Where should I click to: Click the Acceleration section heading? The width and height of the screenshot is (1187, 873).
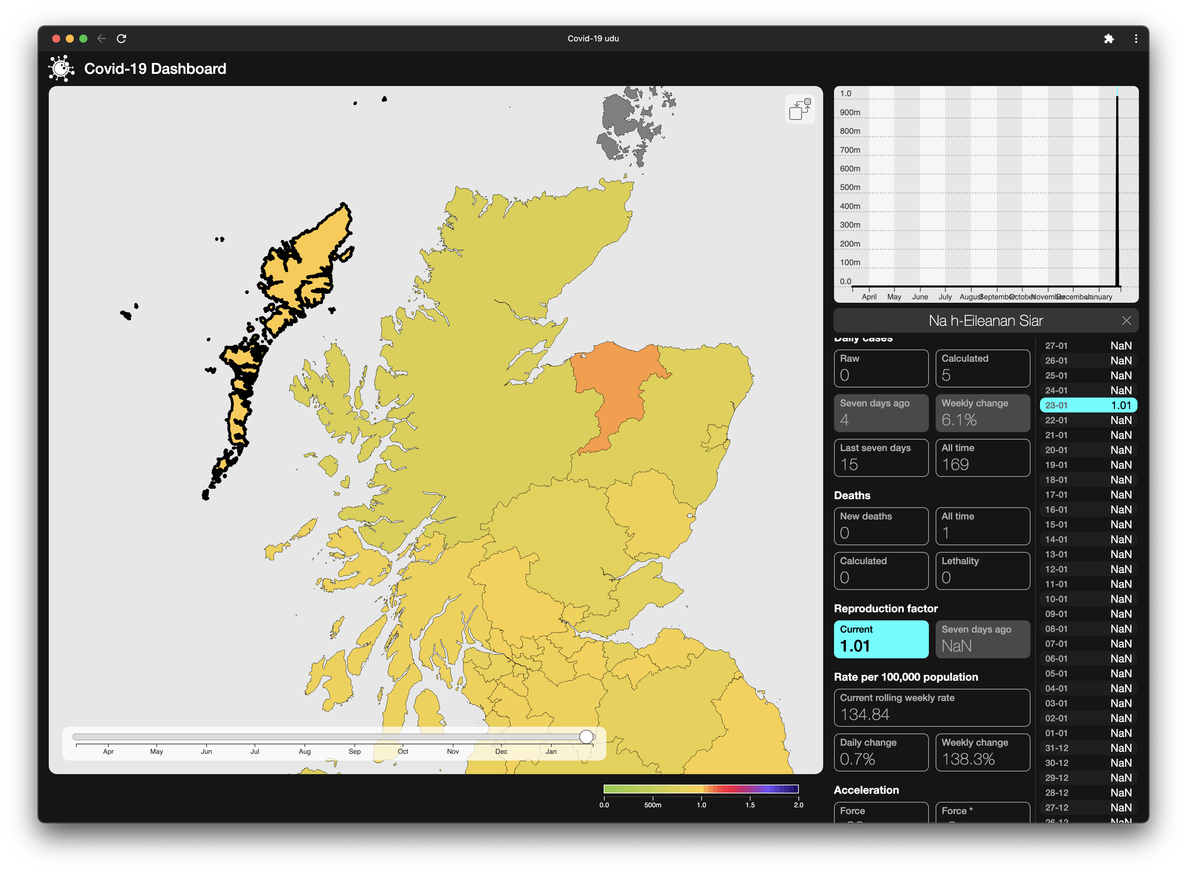(866, 790)
